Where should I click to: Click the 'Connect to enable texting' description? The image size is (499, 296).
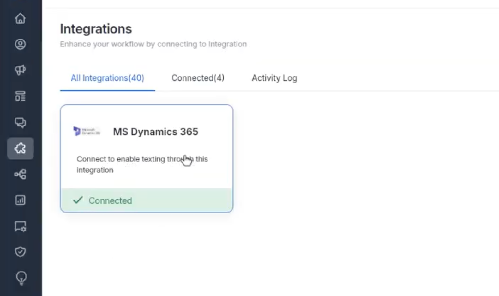tap(142, 164)
